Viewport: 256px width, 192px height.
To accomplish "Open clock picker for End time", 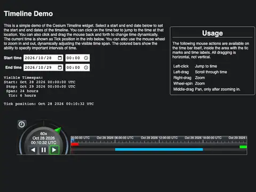I will tap(86, 67).
